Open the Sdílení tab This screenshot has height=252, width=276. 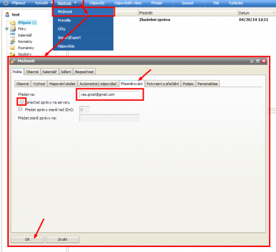pos(66,72)
